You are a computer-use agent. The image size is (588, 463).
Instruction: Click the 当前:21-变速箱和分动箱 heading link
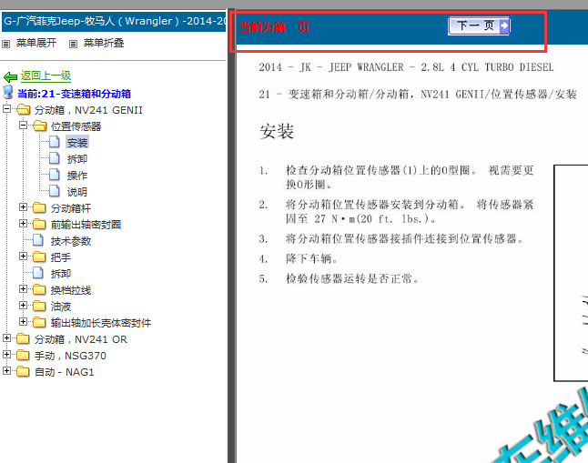coord(75,94)
